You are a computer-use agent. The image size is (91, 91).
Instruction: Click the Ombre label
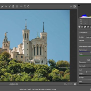pos(81,74)
